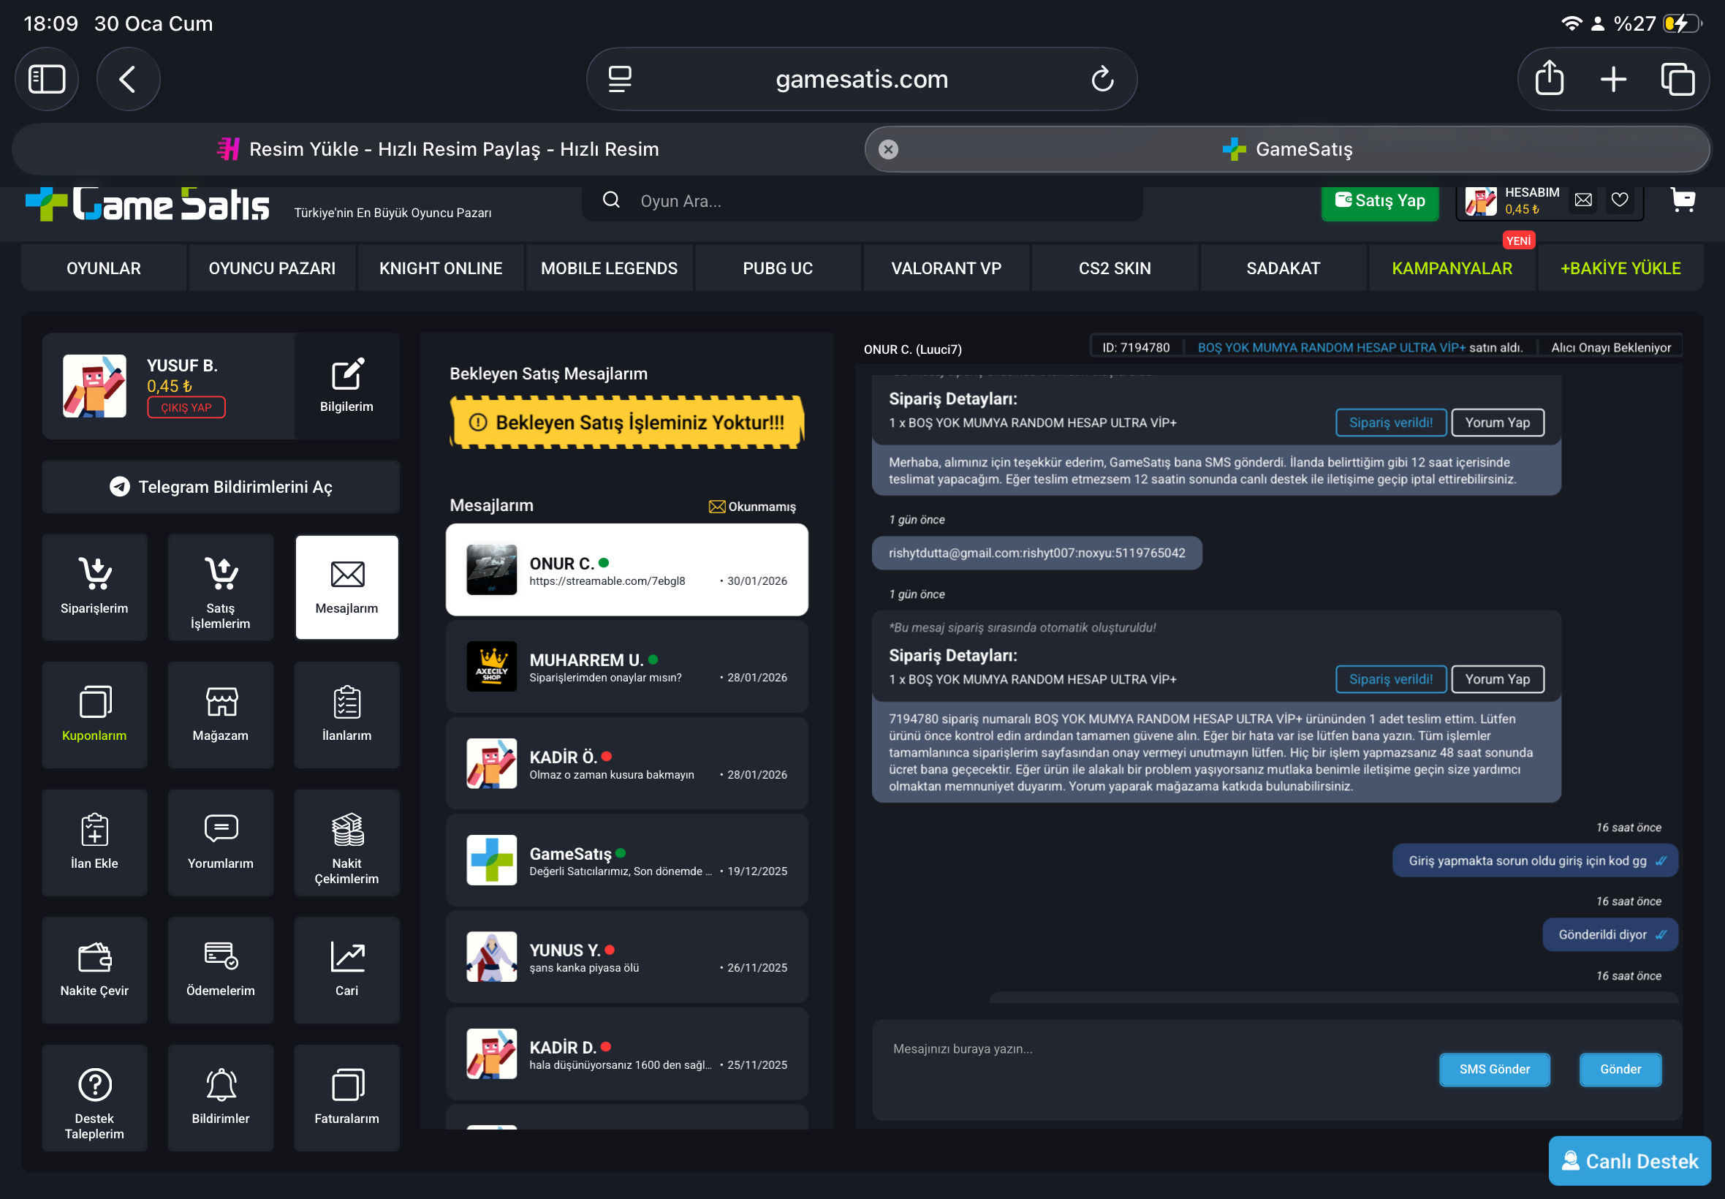Viewport: 1725px width, 1199px height.
Task: Select the GameSatış browser tab
Action: tap(1287, 149)
